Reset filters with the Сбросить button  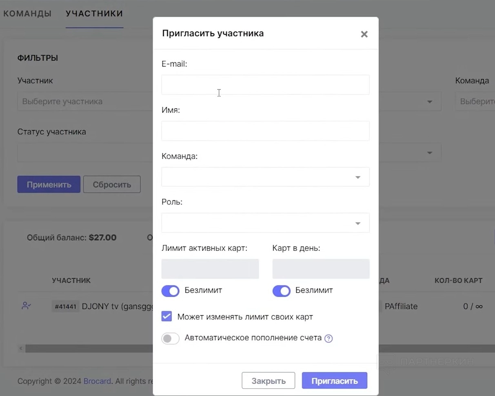[x=112, y=185]
